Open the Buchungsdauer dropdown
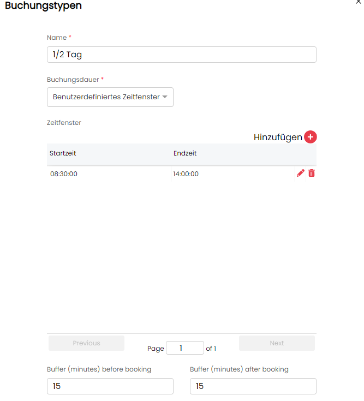Image resolution: width=364 pixels, height=401 pixels. [110, 97]
